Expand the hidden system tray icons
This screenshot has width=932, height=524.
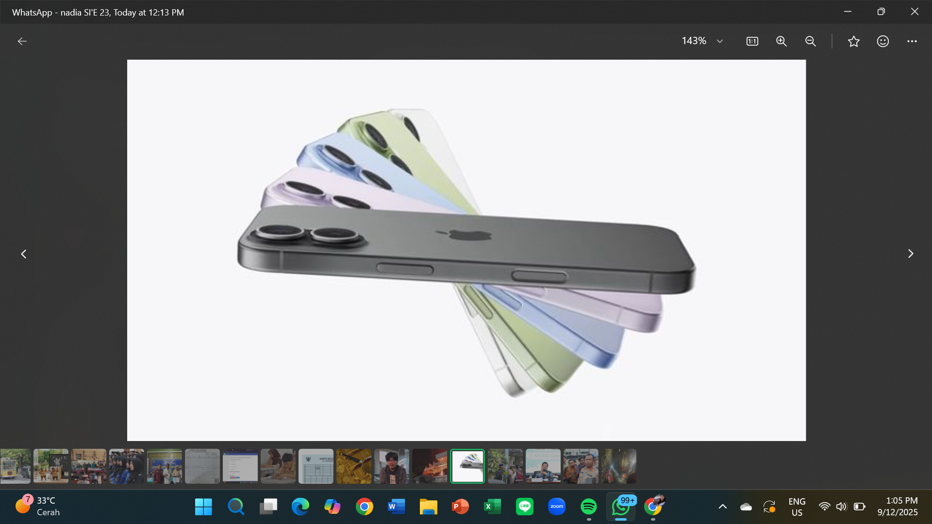click(723, 507)
